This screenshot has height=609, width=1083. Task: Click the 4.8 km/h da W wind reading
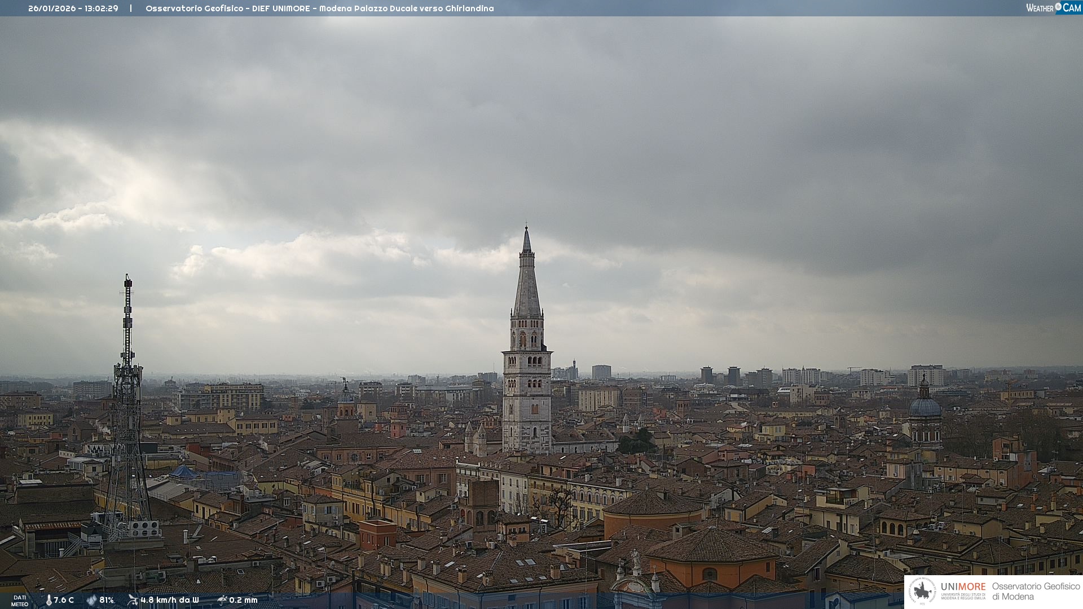[x=170, y=600]
